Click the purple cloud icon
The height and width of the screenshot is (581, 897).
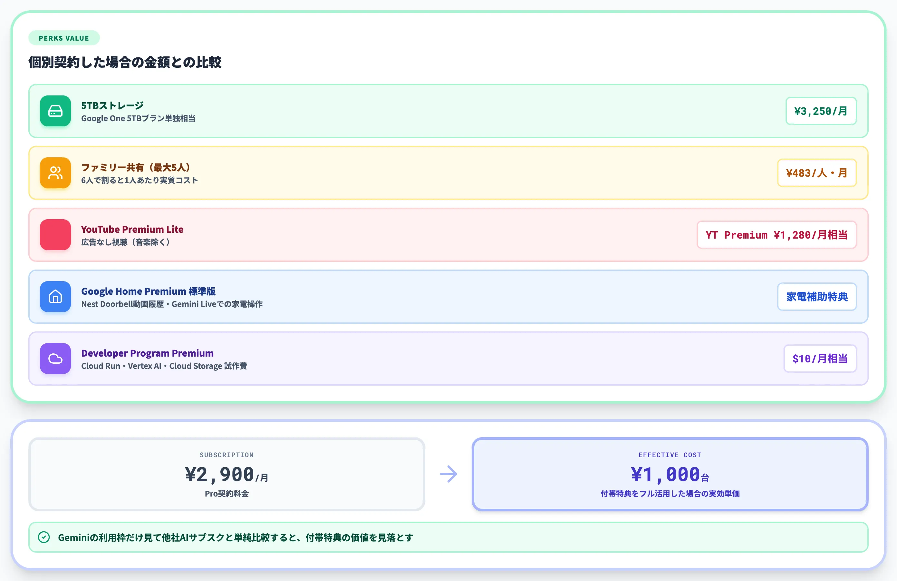tap(55, 358)
